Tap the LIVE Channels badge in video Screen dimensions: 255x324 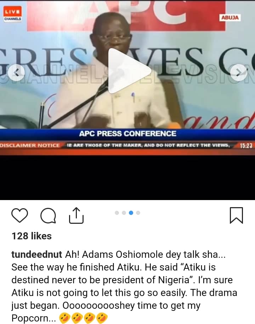12,14
